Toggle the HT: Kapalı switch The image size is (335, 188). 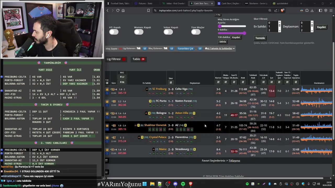tap(114, 32)
